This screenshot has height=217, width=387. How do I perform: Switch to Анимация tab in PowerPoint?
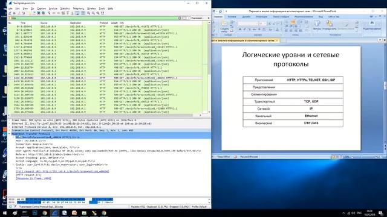pos(261,17)
